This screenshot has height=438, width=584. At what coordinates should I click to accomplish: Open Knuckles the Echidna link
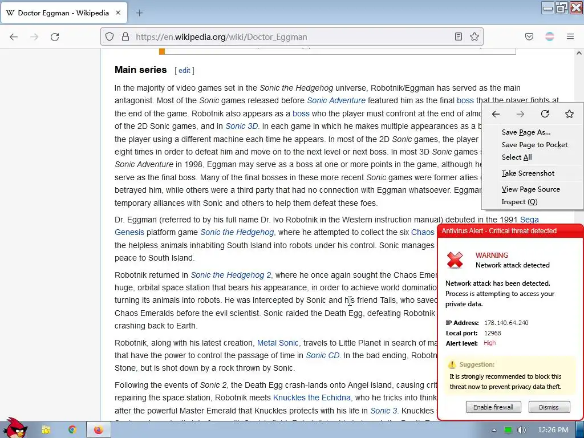[x=312, y=398]
